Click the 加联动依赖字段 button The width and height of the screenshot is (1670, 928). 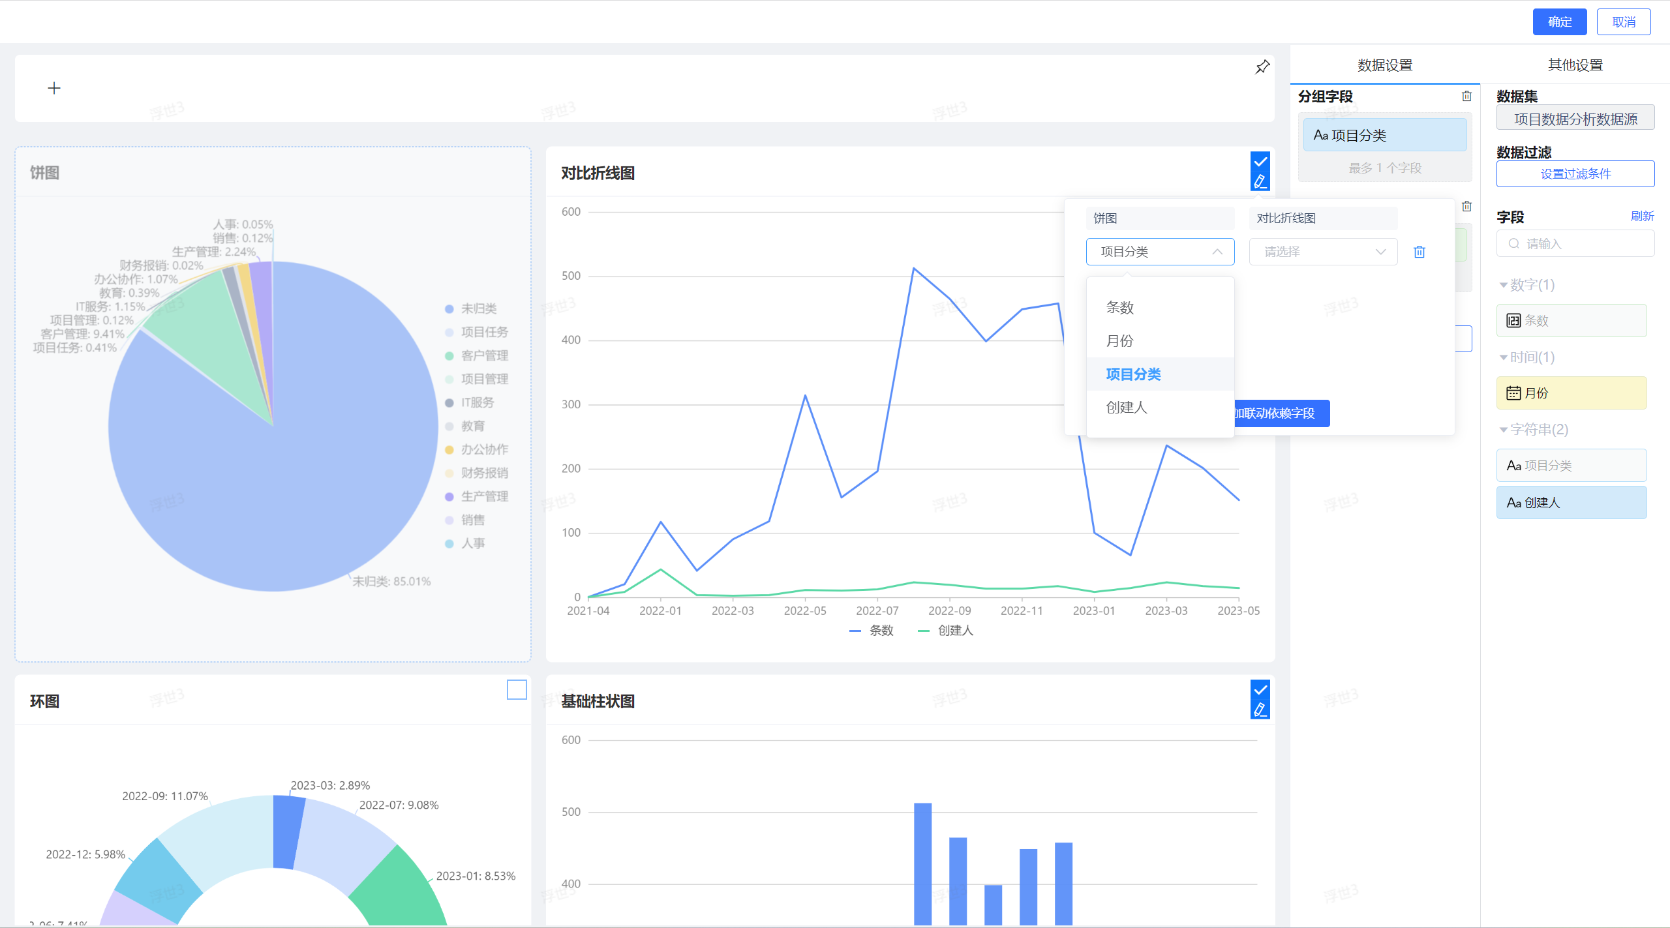pyautogui.click(x=1281, y=413)
